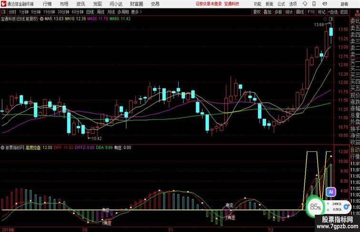Click the mobile phone icon in title bar
The height and width of the screenshot is (232, 360).
(x=314, y=4)
